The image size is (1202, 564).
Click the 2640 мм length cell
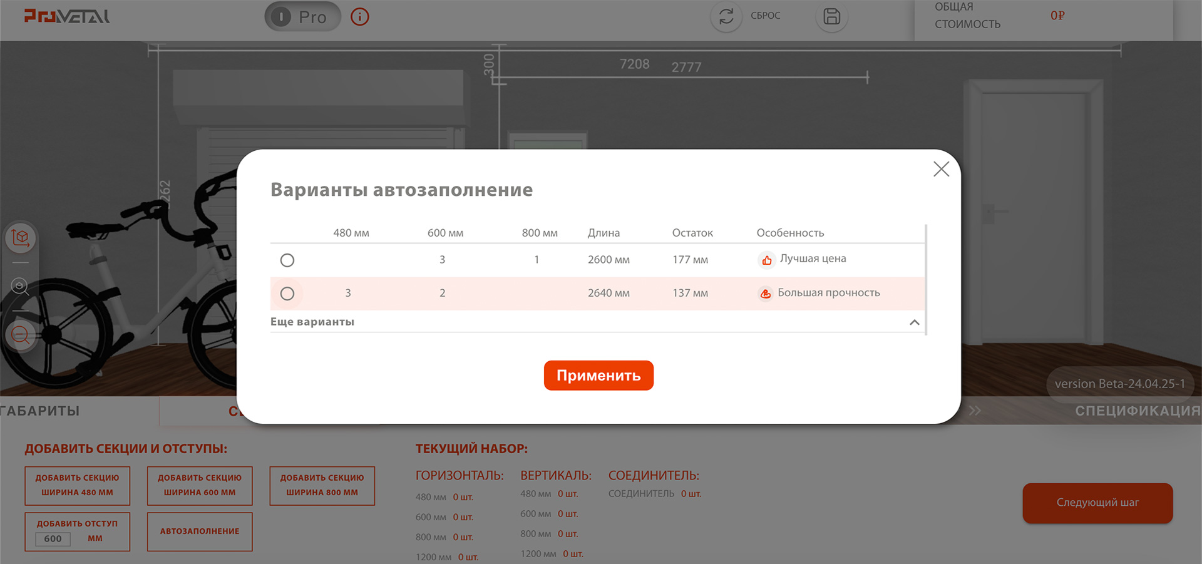click(609, 293)
